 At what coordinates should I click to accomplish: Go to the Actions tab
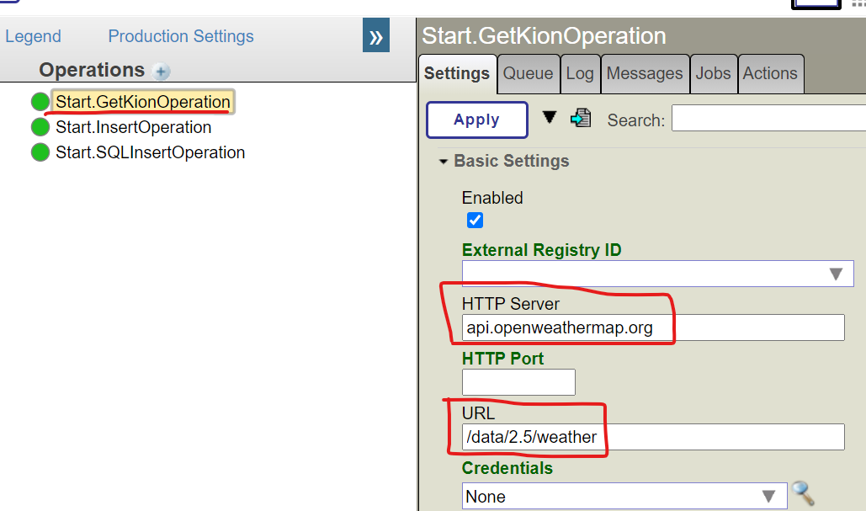coord(769,73)
